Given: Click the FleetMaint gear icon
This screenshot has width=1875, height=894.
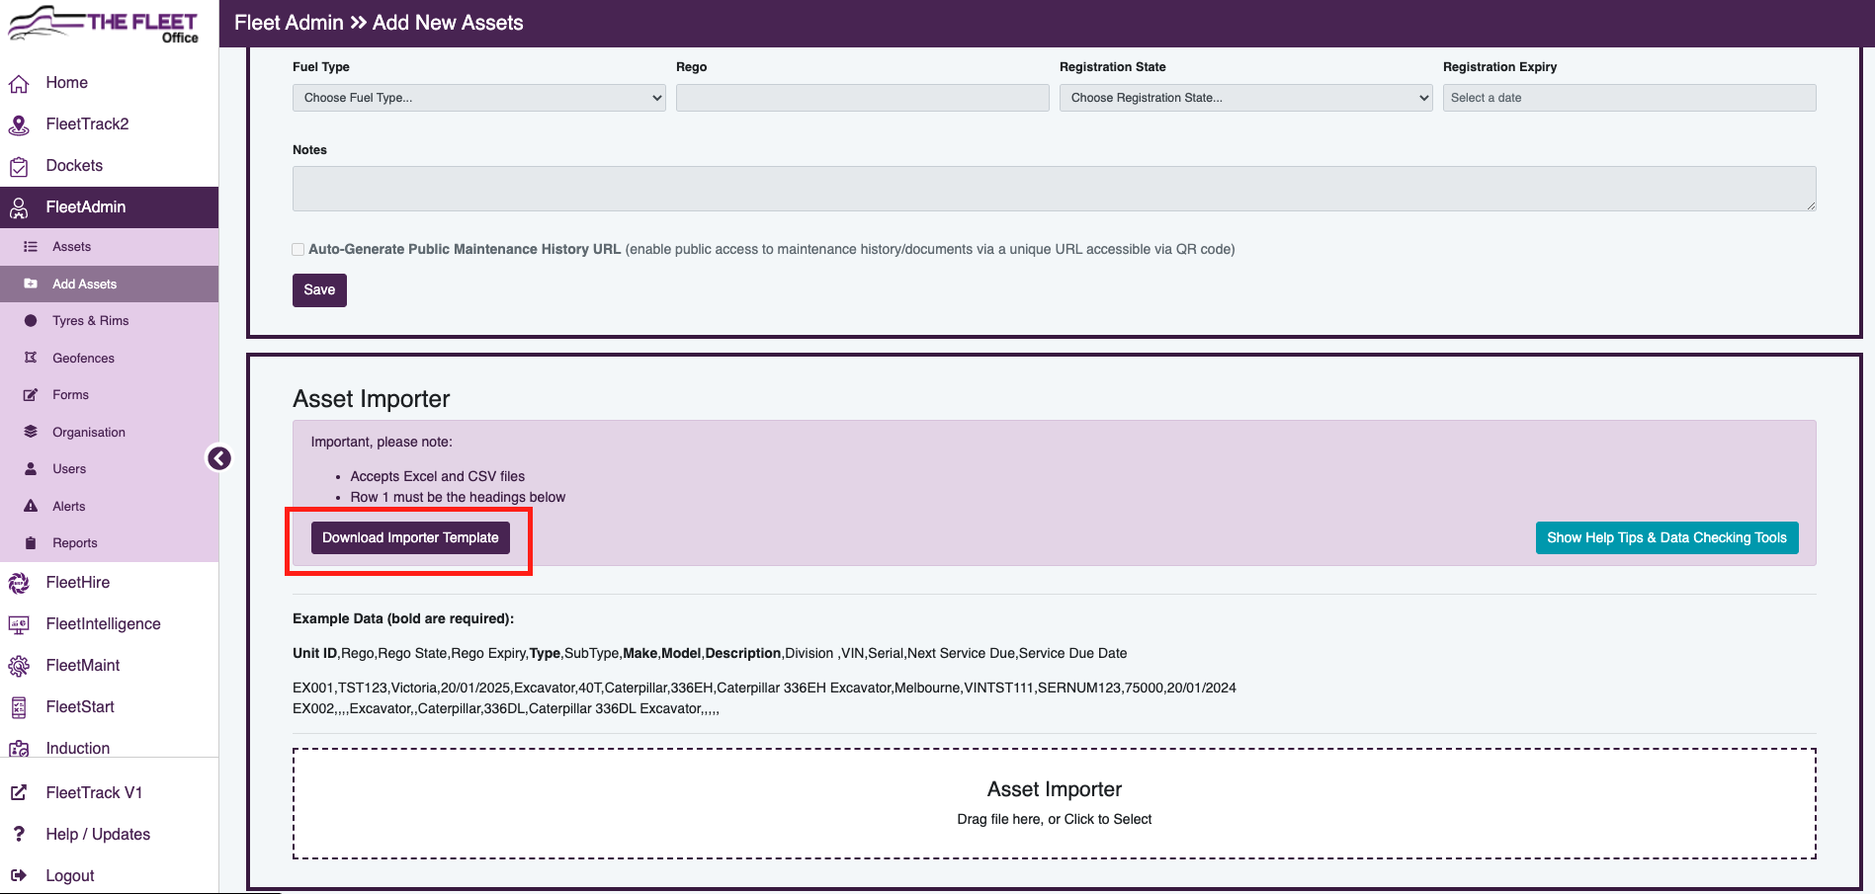Looking at the screenshot, I should [x=19, y=667].
